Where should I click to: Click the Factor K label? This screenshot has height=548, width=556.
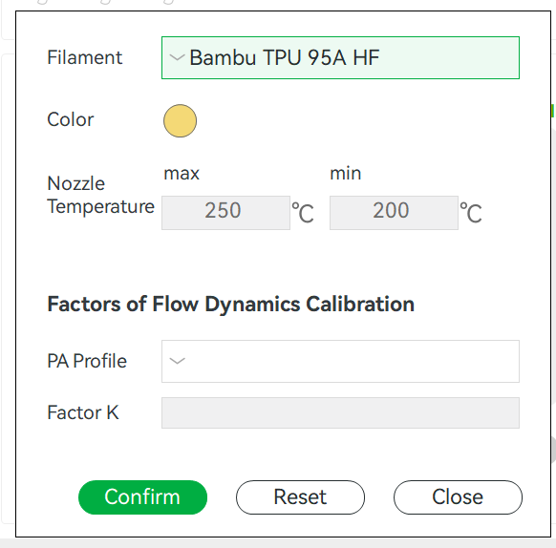pos(83,412)
